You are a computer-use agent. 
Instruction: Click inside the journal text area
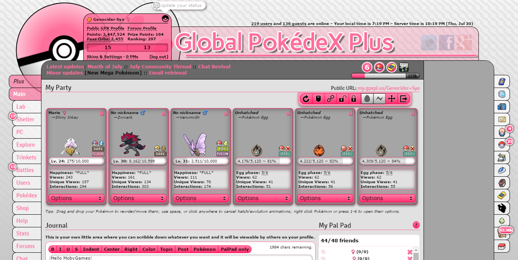click(x=173, y=257)
